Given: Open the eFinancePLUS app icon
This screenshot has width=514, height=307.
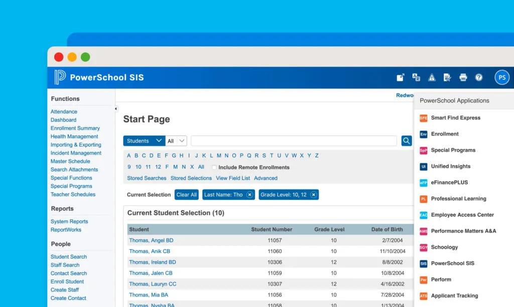Looking at the screenshot, I should click(x=424, y=183).
